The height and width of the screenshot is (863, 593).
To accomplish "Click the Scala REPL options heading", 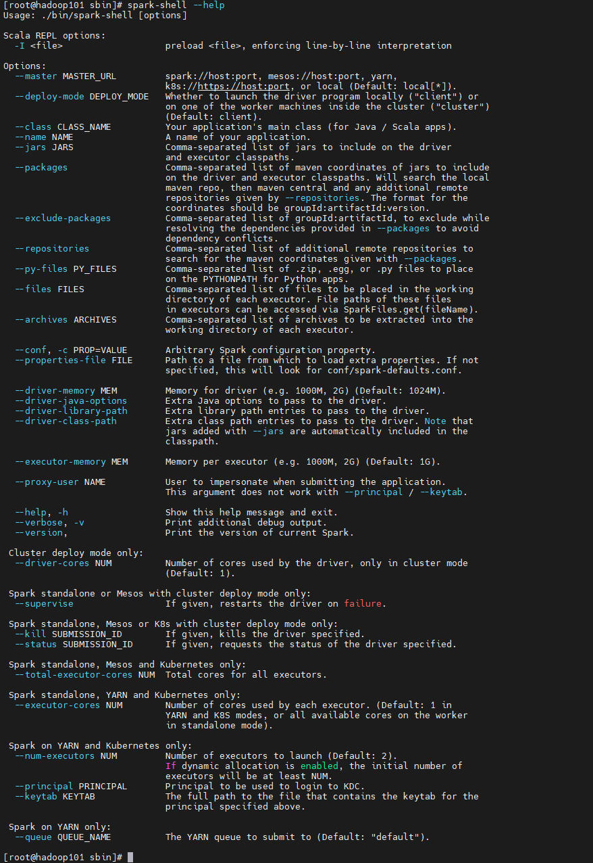I will (55, 35).
